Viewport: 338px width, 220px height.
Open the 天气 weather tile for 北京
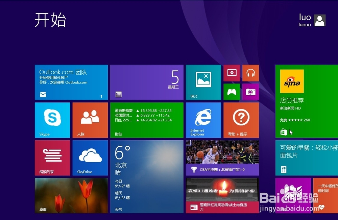coord(147,177)
